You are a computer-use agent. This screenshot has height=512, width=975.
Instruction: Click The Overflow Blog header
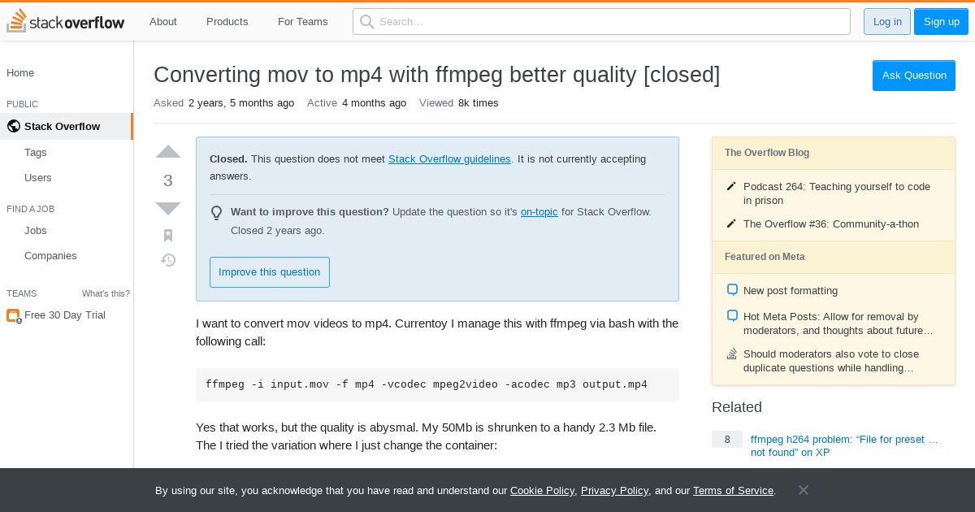pos(767,153)
